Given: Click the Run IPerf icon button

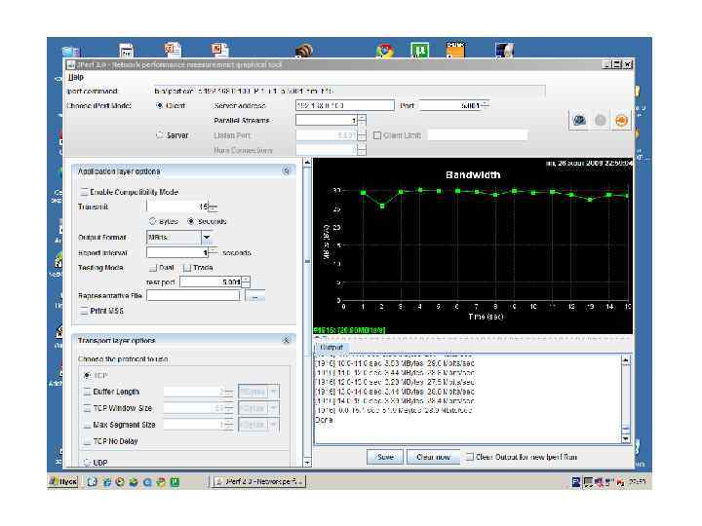Looking at the screenshot, I should 580,120.
